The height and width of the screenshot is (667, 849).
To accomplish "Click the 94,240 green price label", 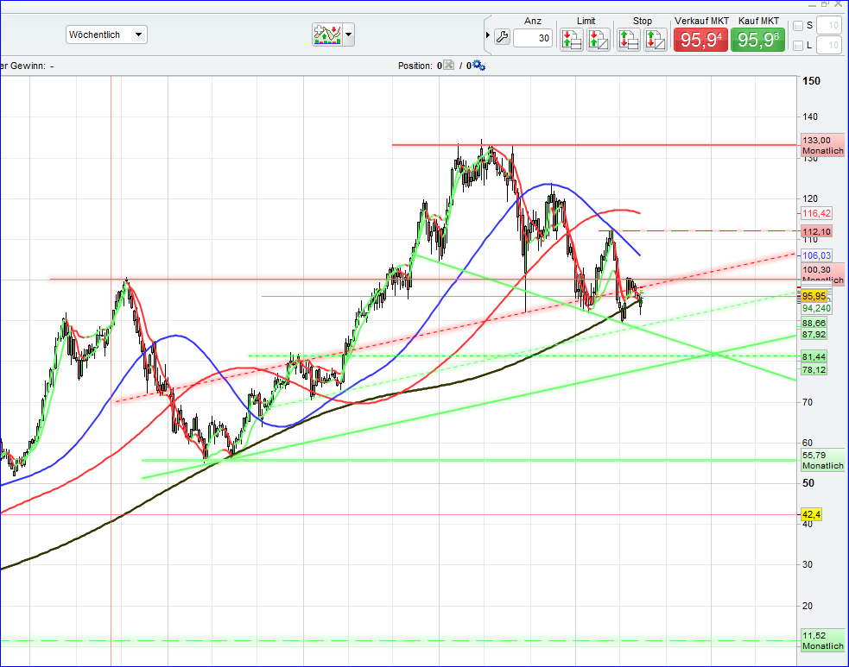I will pos(816,308).
